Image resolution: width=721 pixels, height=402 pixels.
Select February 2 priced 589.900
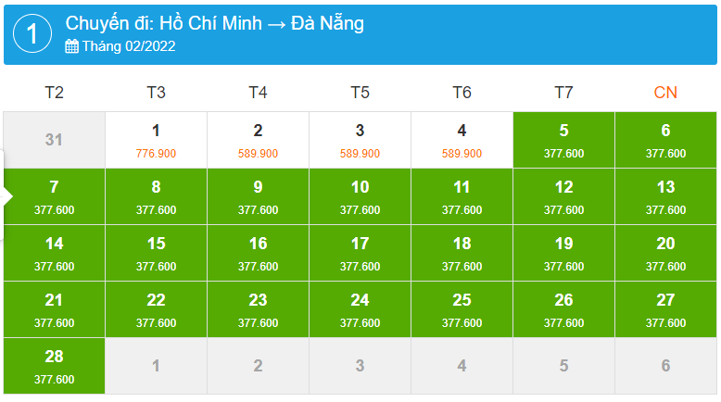click(x=258, y=140)
